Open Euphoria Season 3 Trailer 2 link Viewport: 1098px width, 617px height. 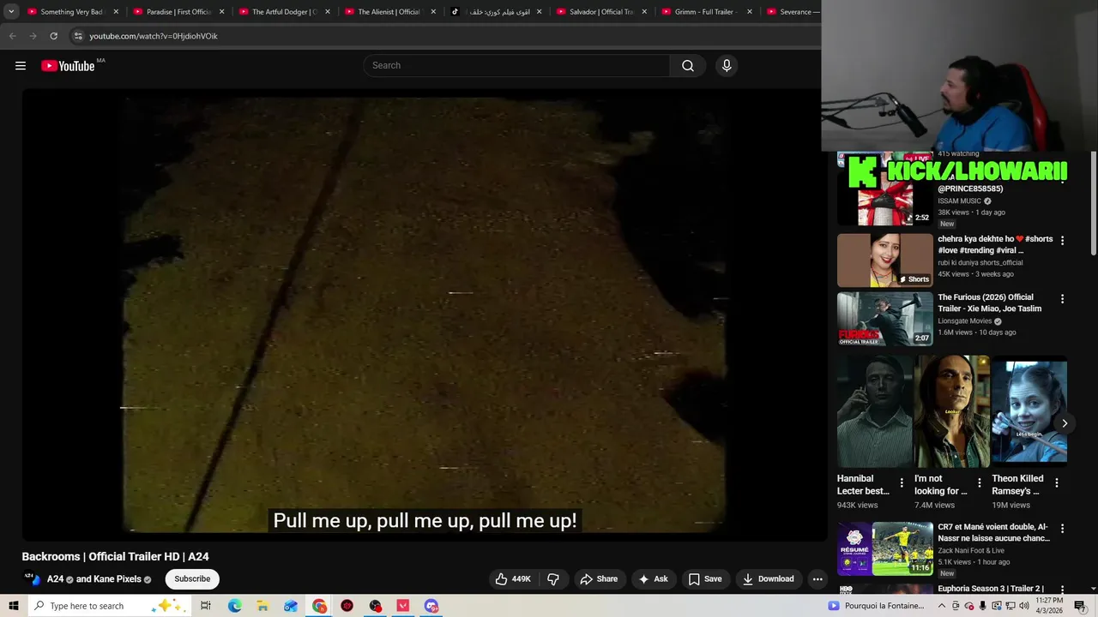[x=991, y=589]
